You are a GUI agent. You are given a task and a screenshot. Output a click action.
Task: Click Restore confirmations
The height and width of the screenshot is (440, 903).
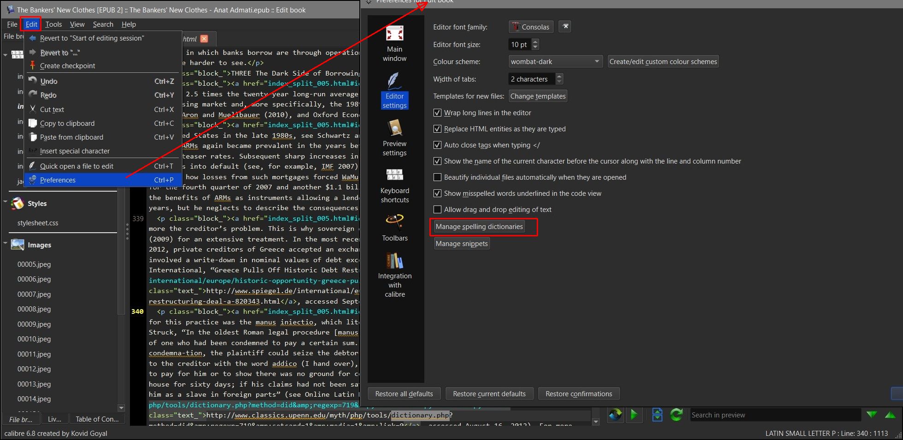pyautogui.click(x=579, y=394)
